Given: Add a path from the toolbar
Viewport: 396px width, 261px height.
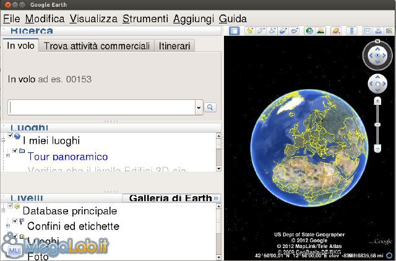Looking at the screenshot, I should coord(272,31).
